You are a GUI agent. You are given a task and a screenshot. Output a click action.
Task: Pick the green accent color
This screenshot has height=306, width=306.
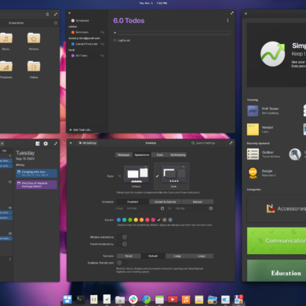click(x=130, y=220)
